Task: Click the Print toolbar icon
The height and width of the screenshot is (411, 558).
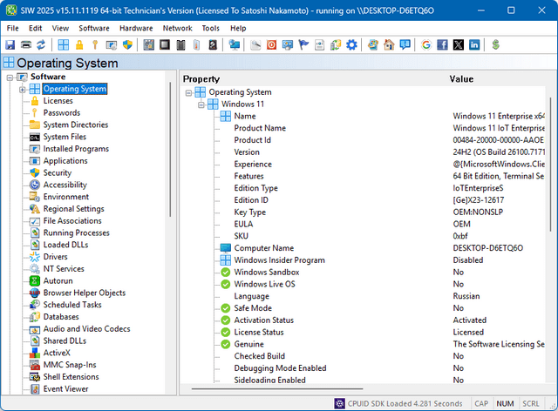Action: (x=26, y=44)
